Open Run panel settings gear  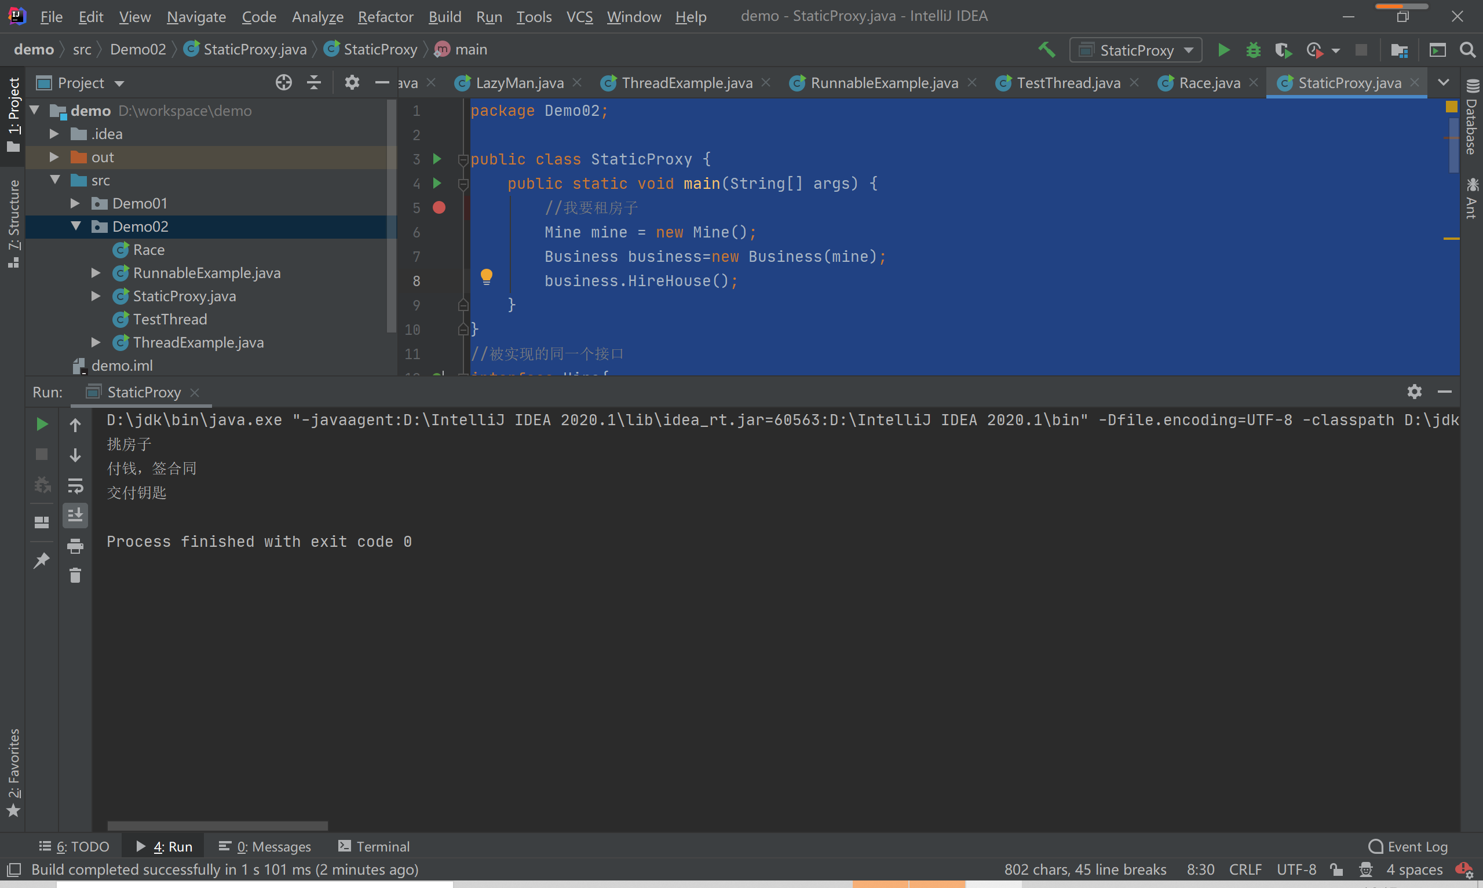(1414, 392)
